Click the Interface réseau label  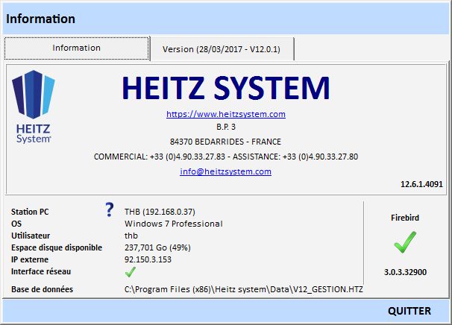pos(41,271)
